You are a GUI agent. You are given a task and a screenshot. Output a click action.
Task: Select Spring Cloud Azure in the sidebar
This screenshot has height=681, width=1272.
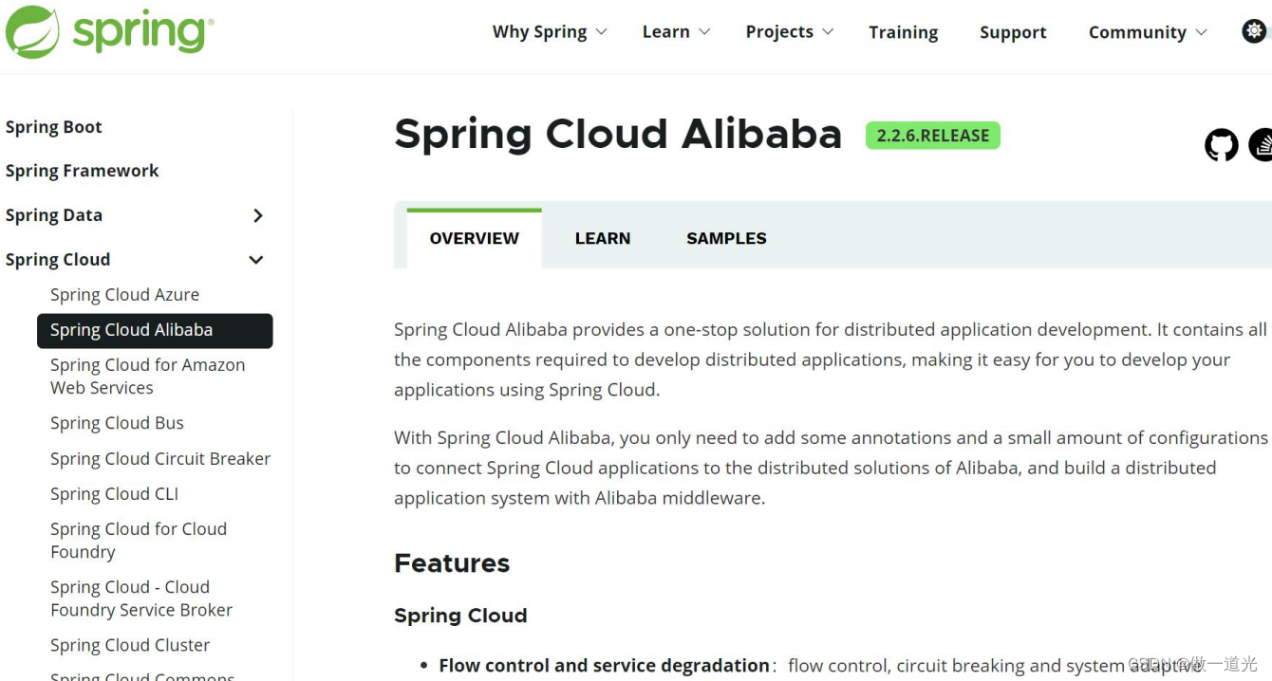(124, 294)
